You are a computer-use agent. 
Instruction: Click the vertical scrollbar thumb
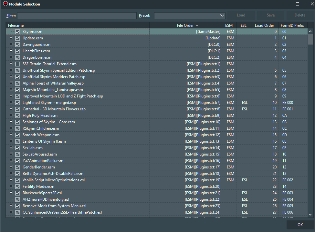point(310,39)
